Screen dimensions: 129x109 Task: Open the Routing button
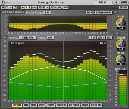(42, 7)
